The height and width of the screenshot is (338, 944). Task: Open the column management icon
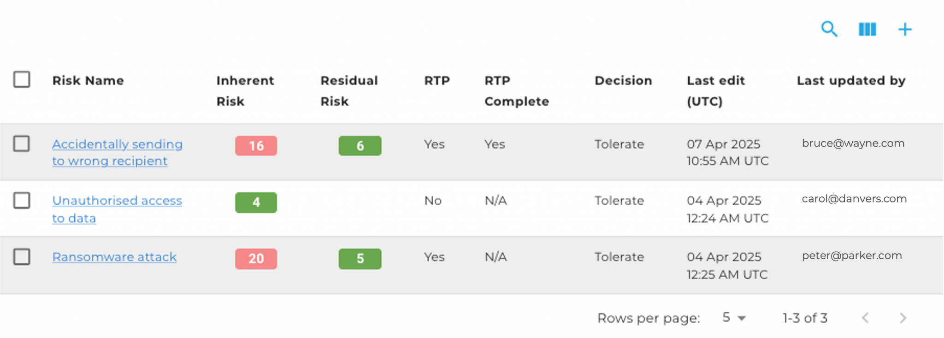(867, 29)
